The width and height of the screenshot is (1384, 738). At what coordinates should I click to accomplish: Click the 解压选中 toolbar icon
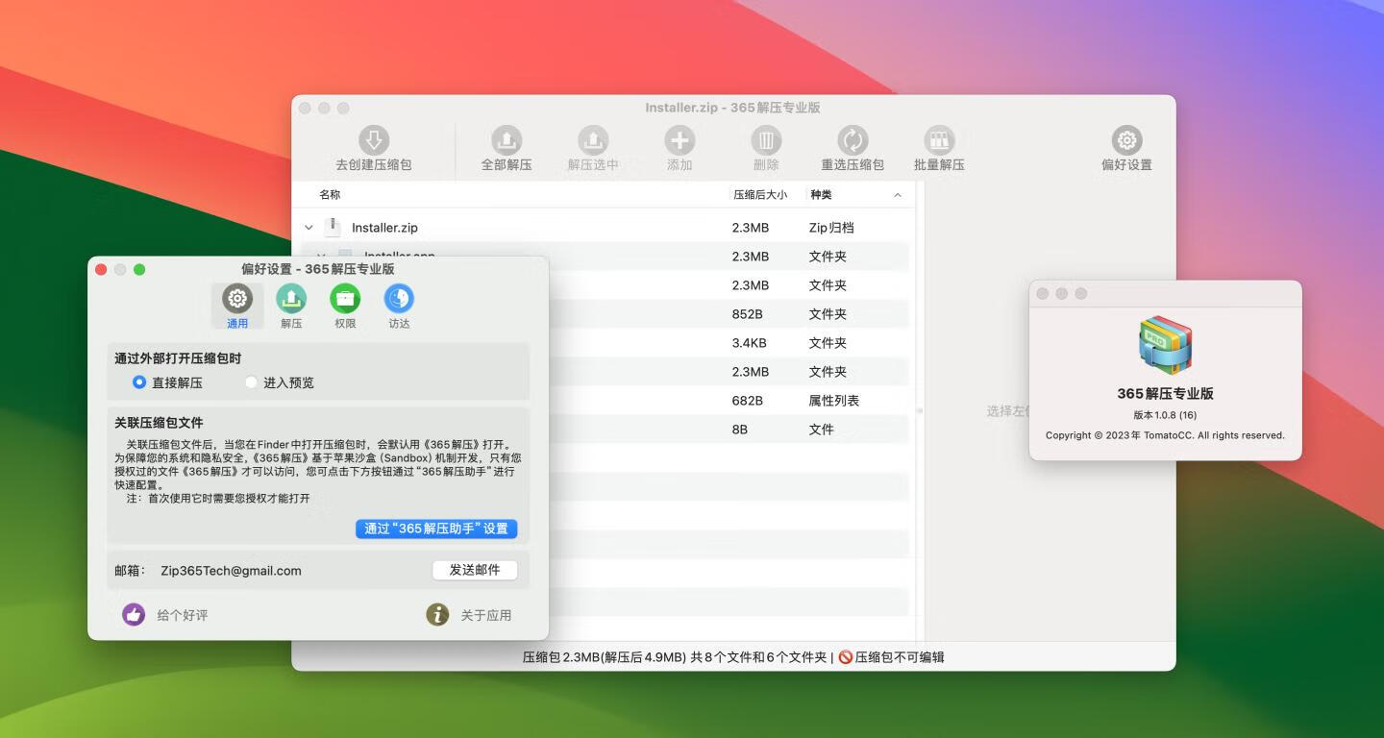(593, 139)
